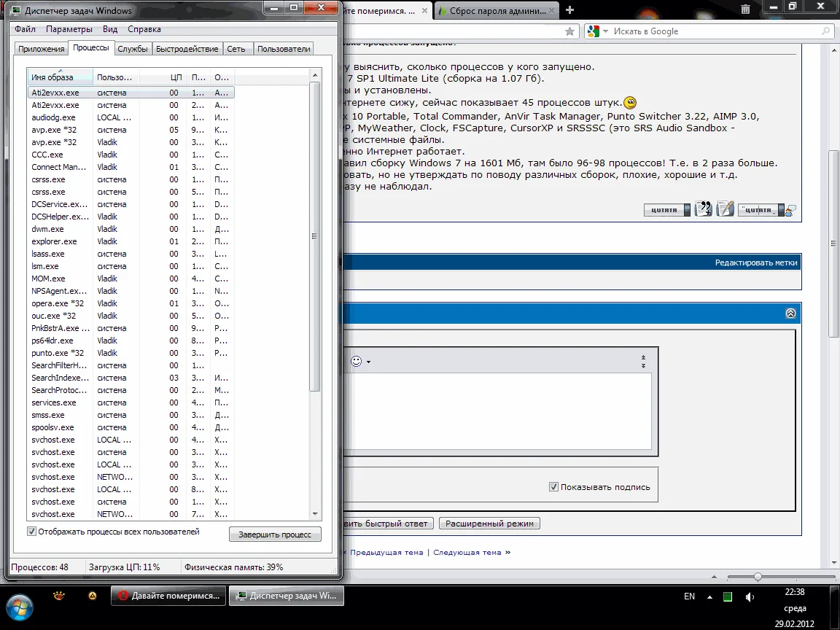Collapse the quick reply panel with the chevron icon
Screen dimensions: 840x630
(x=790, y=314)
